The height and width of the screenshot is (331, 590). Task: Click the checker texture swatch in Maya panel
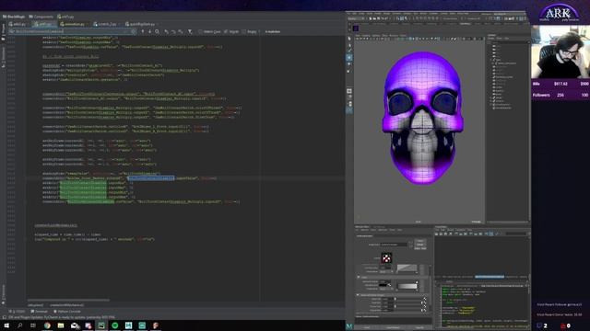(386, 257)
